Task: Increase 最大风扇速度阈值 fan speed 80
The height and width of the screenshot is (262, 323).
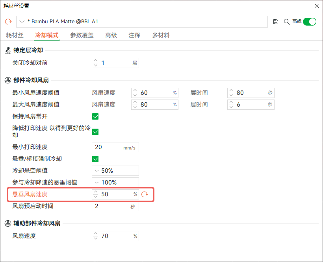Action: (135, 102)
